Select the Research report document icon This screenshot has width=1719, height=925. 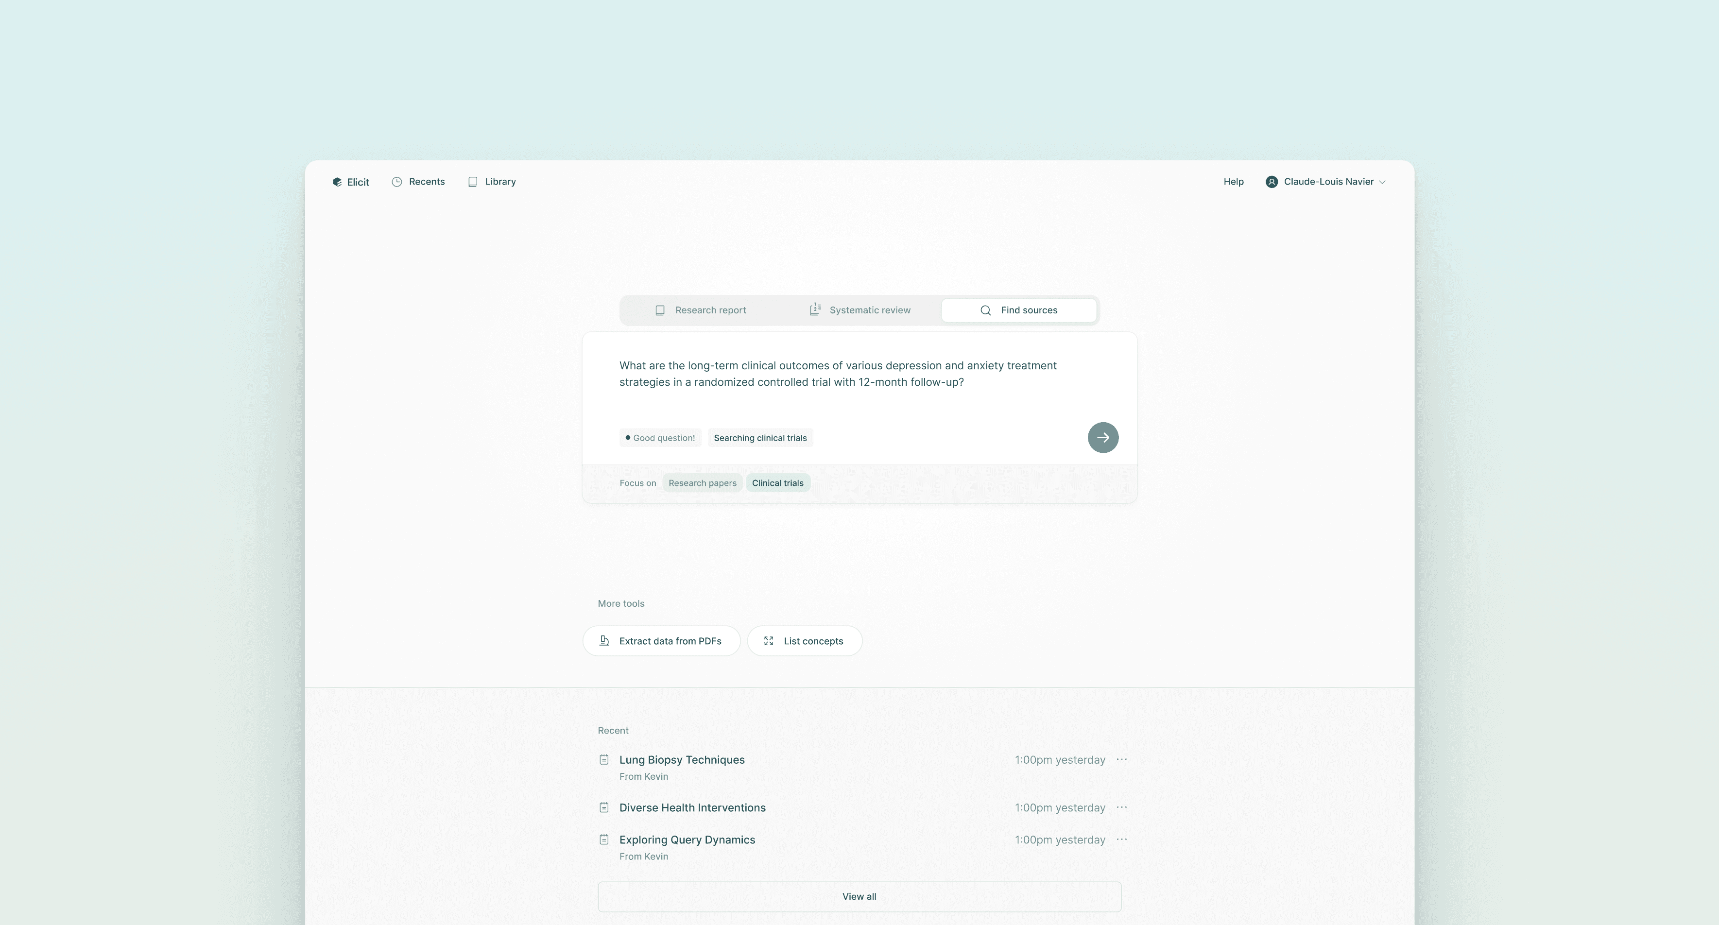click(660, 309)
